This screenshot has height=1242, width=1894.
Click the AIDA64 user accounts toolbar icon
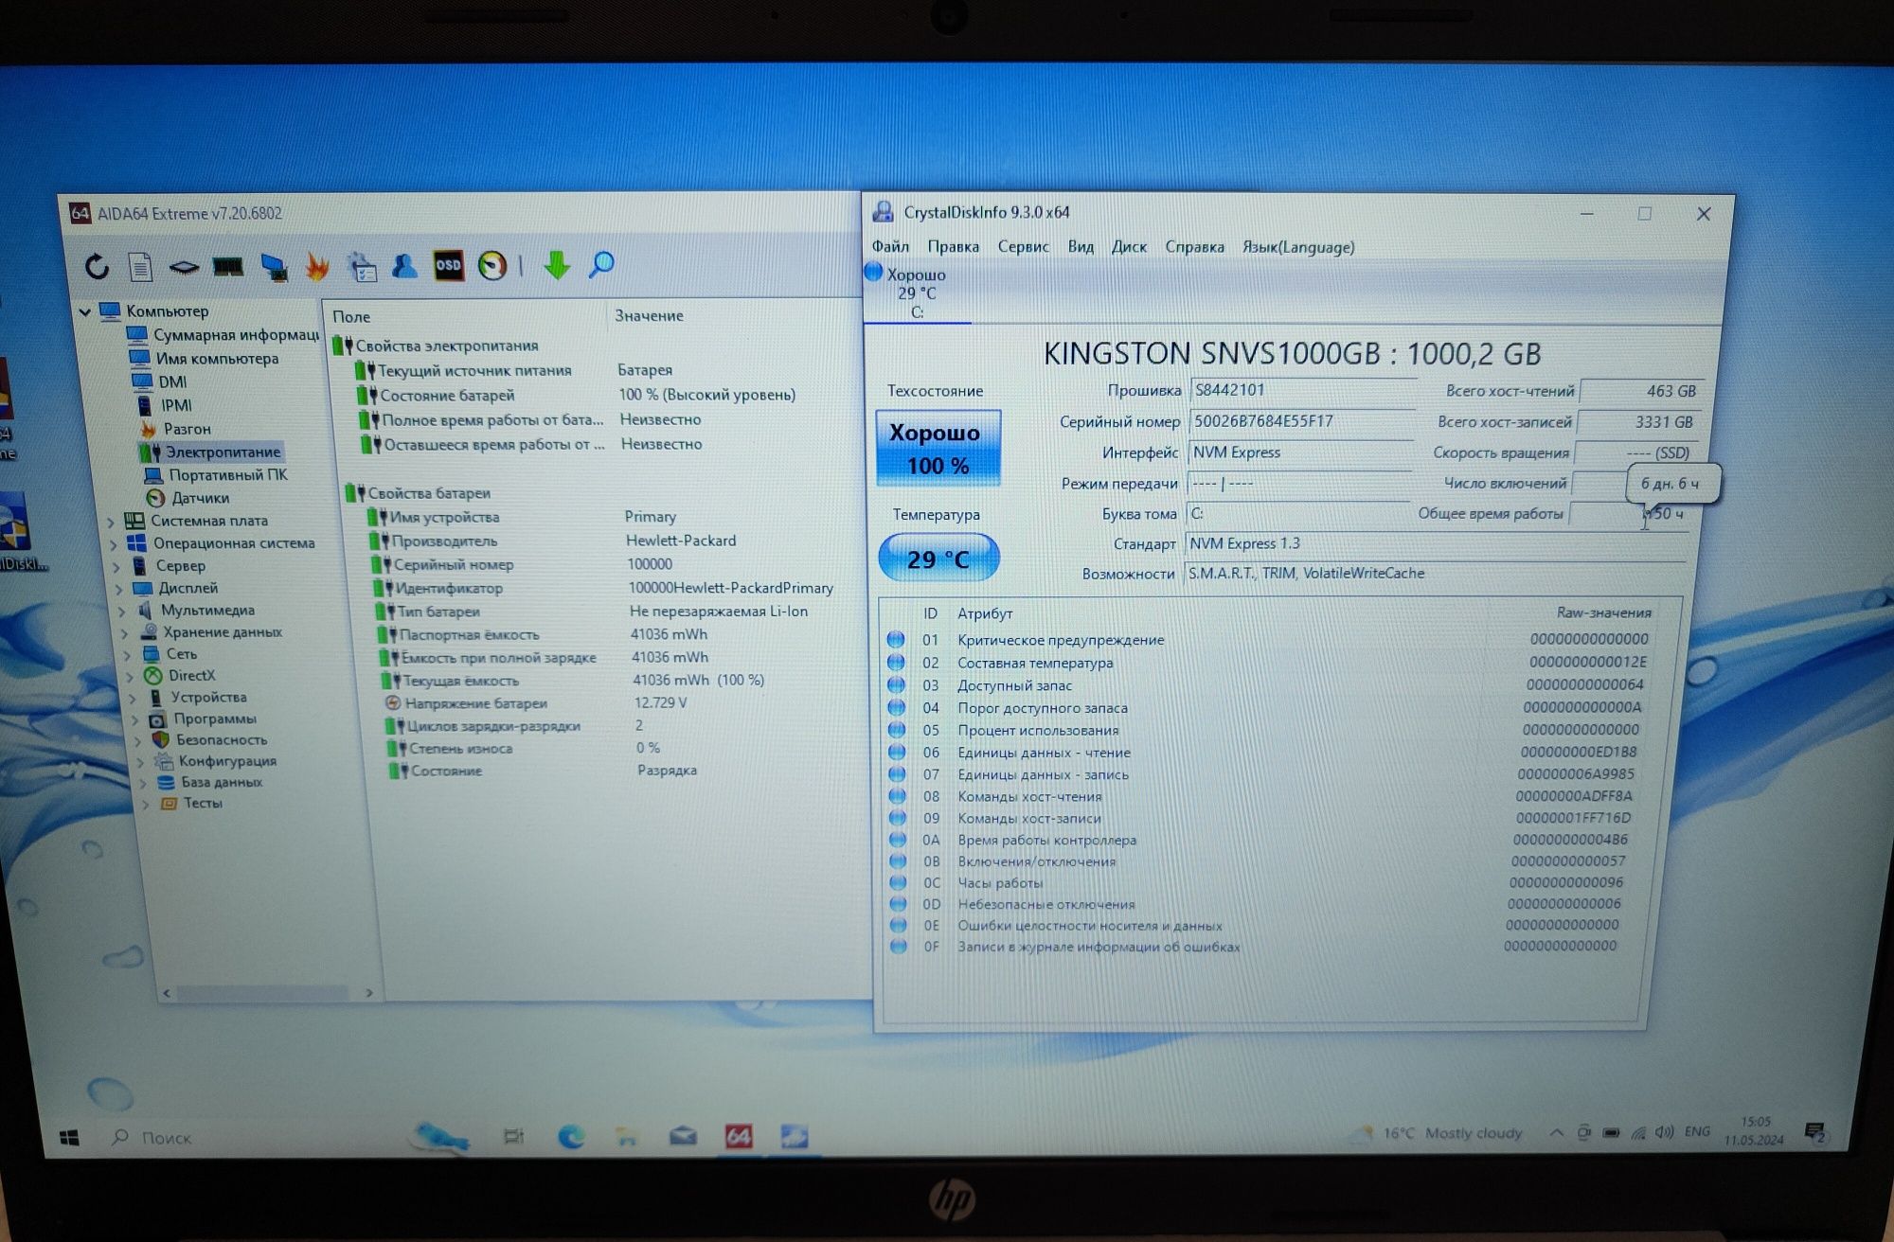[405, 266]
